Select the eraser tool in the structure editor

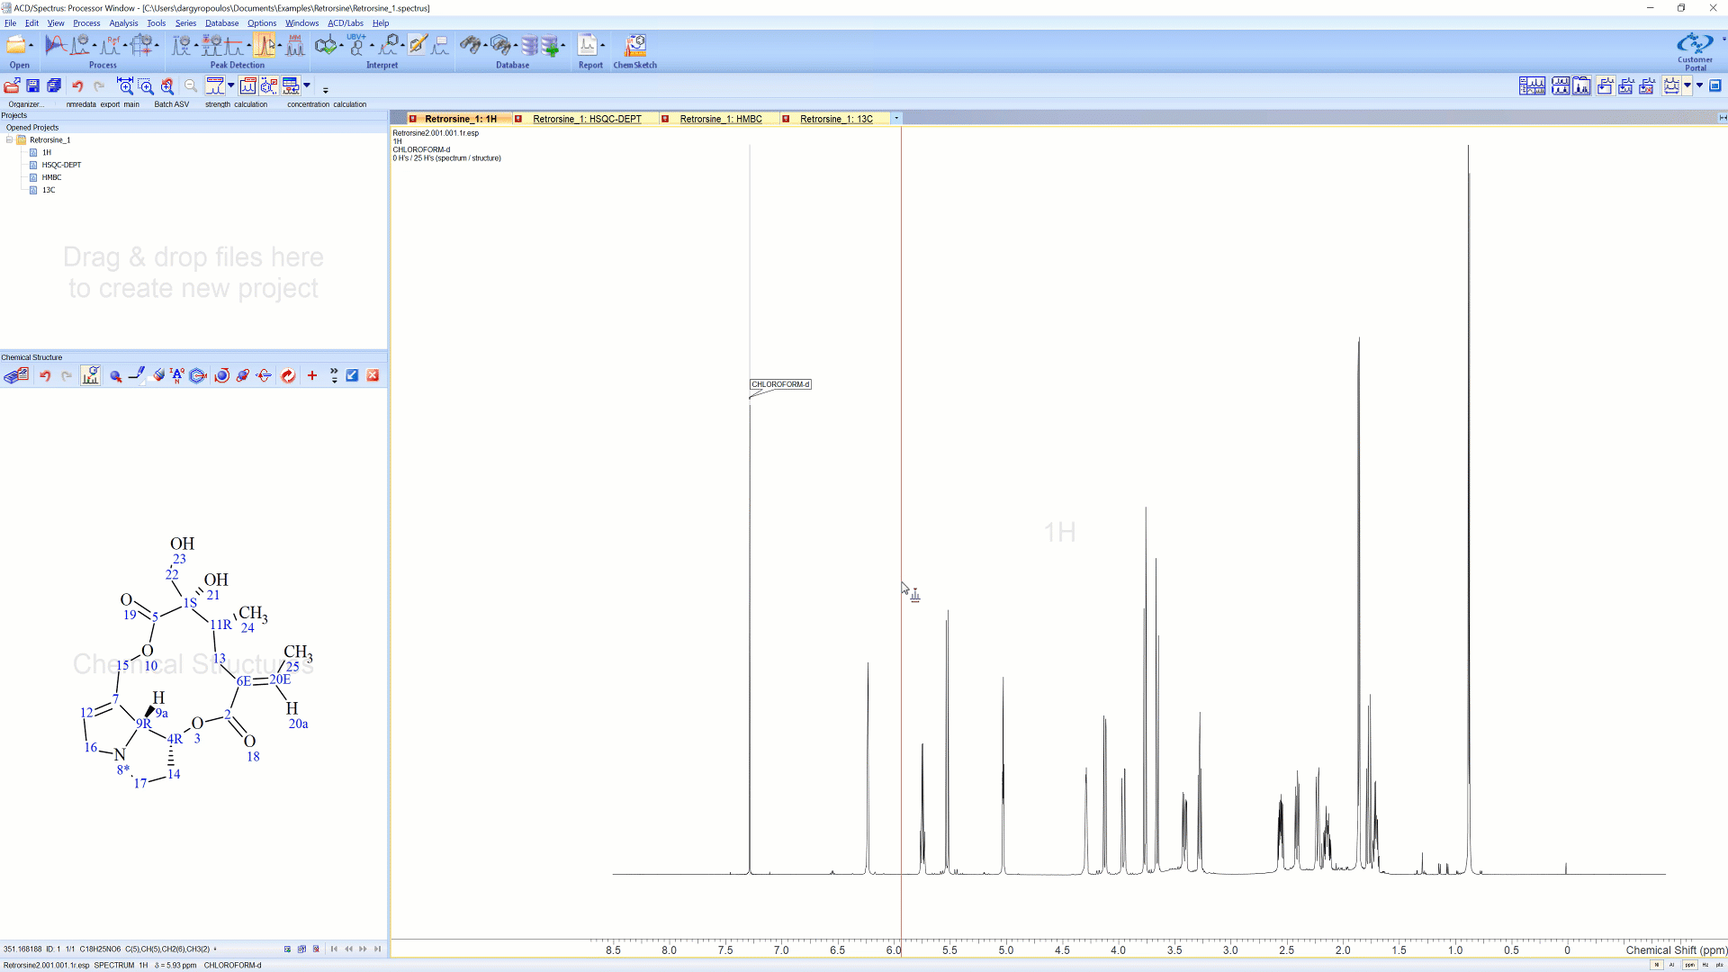pos(158,375)
